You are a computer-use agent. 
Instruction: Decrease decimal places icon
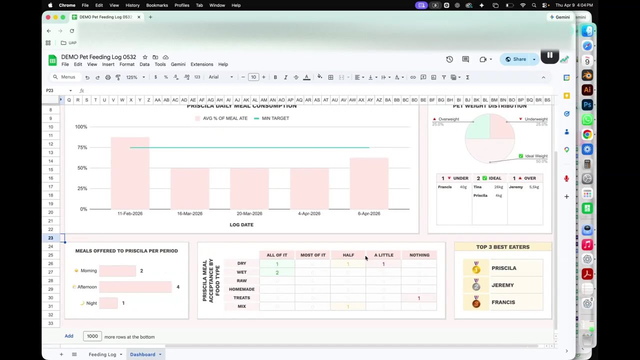176,77
